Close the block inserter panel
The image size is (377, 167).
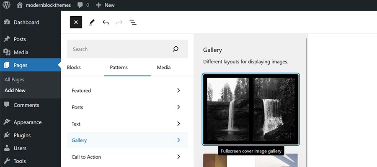[76, 23]
